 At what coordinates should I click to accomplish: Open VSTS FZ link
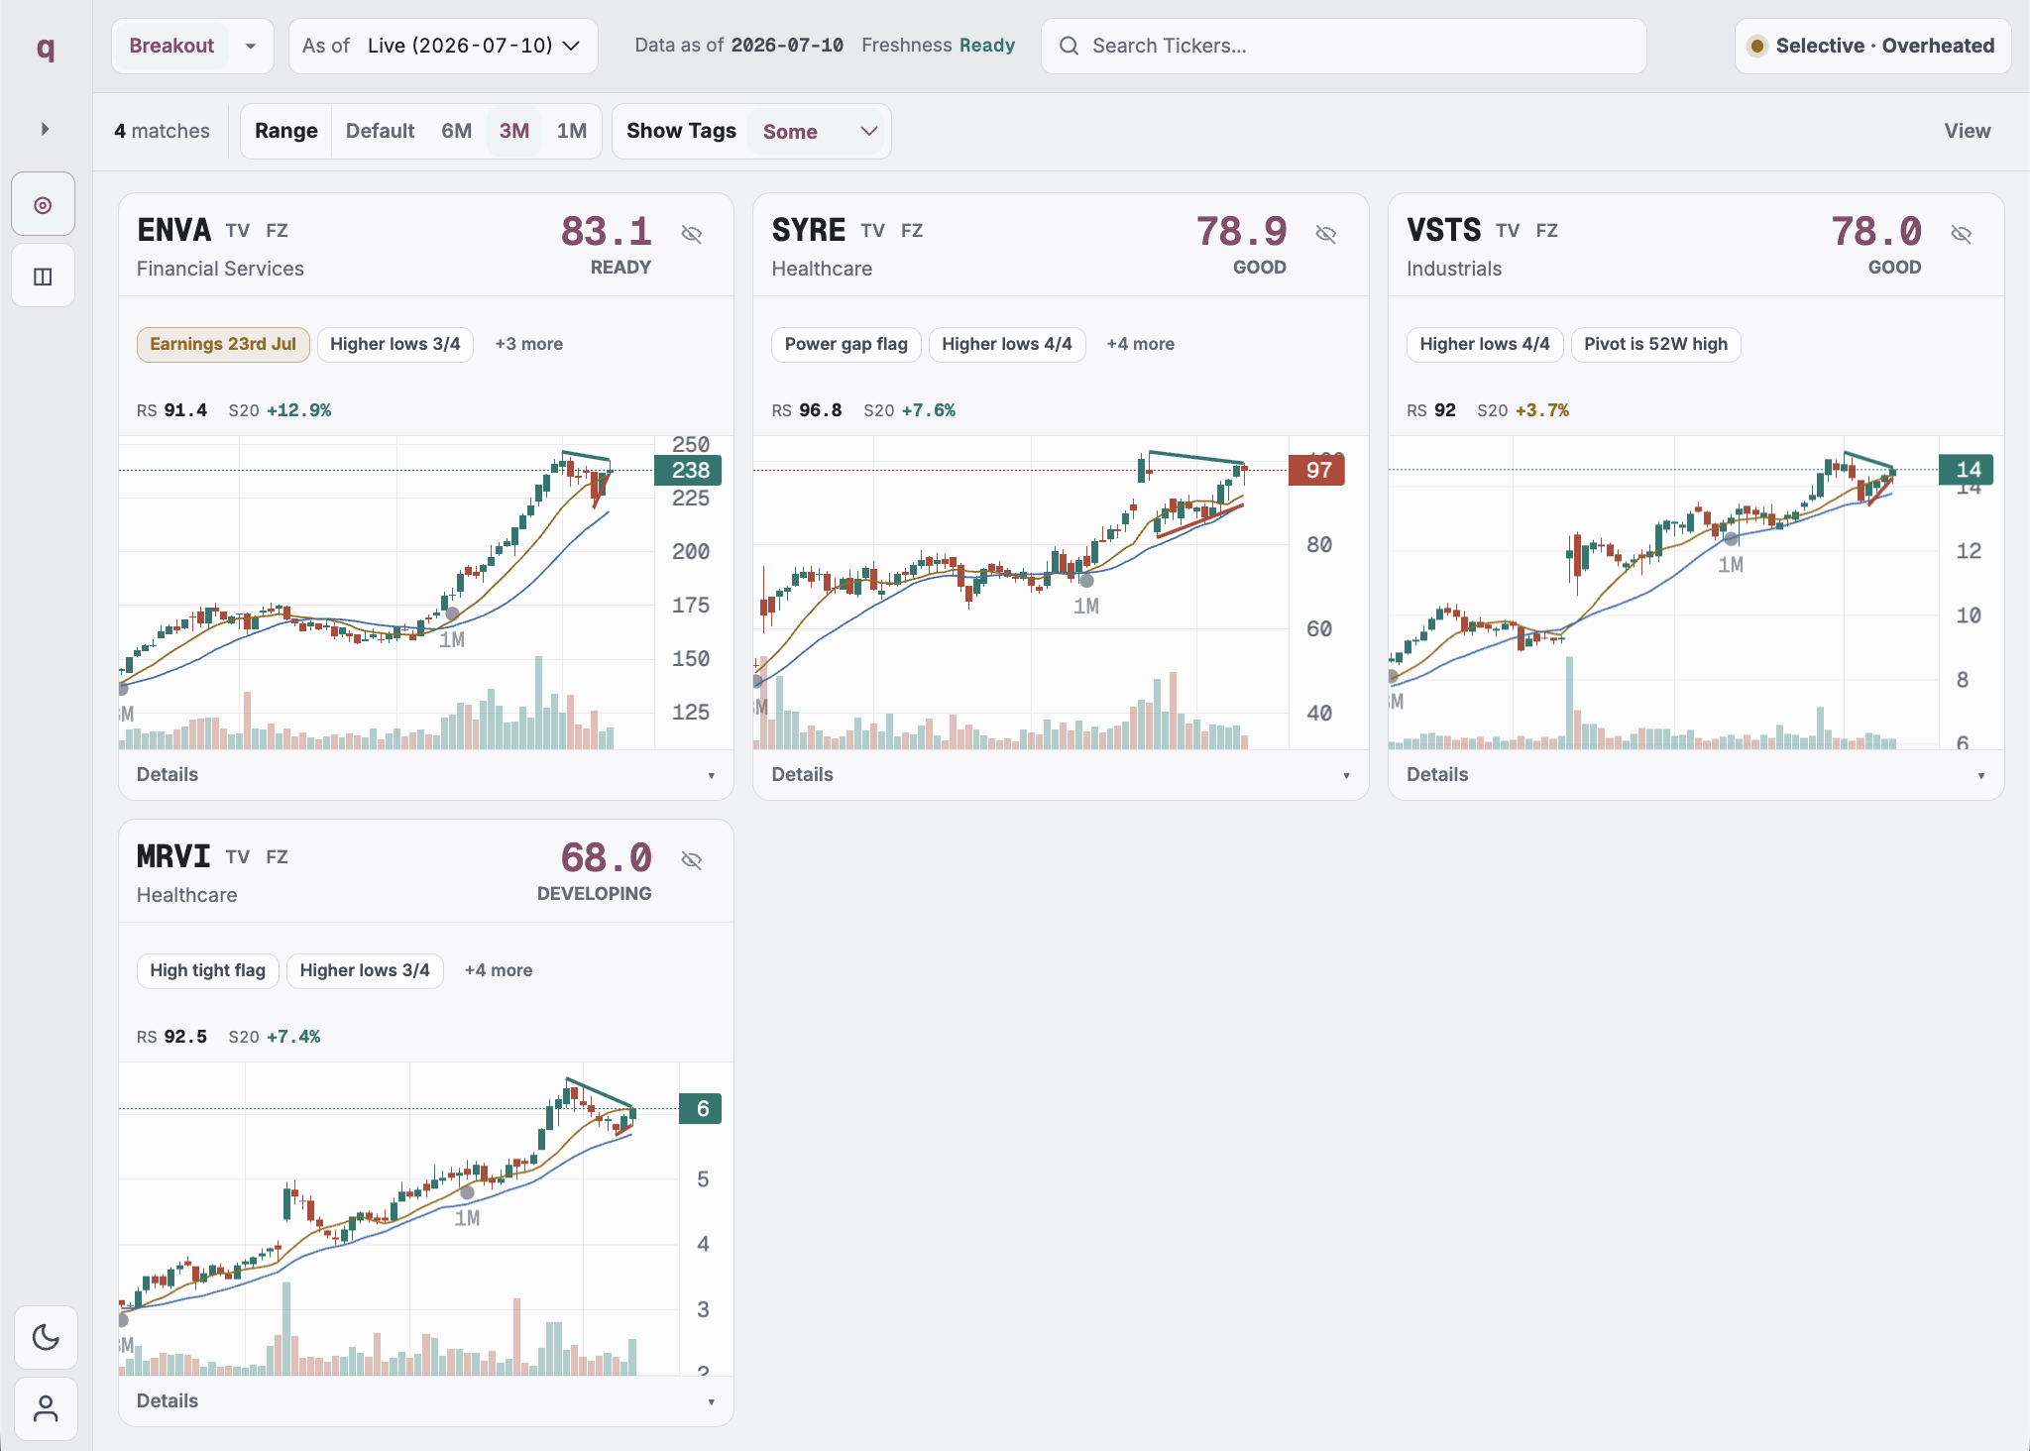(1546, 231)
